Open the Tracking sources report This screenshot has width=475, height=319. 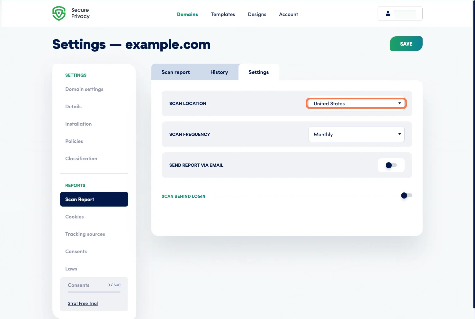(85, 234)
